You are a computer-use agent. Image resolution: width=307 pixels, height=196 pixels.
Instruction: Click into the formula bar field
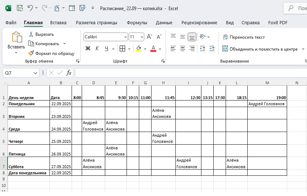(x=191, y=73)
